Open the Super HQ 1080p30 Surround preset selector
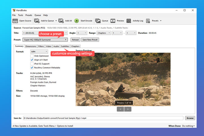This screenshot has width=204, height=136. (45, 40)
